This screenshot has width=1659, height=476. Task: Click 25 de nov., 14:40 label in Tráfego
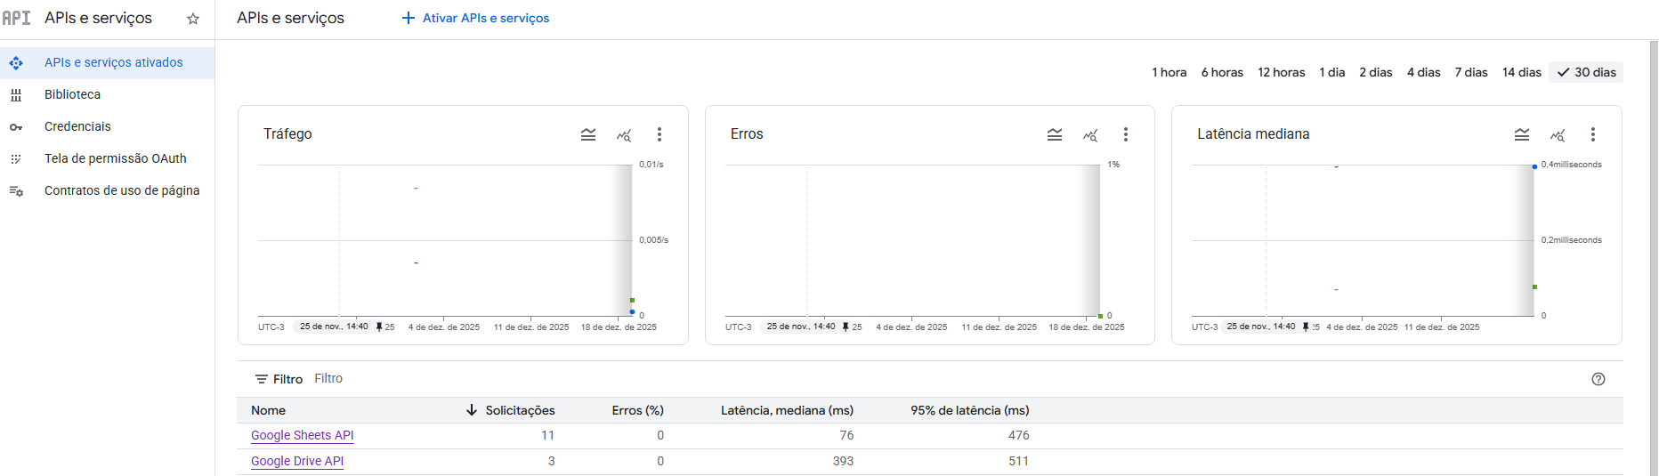click(334, 327)
